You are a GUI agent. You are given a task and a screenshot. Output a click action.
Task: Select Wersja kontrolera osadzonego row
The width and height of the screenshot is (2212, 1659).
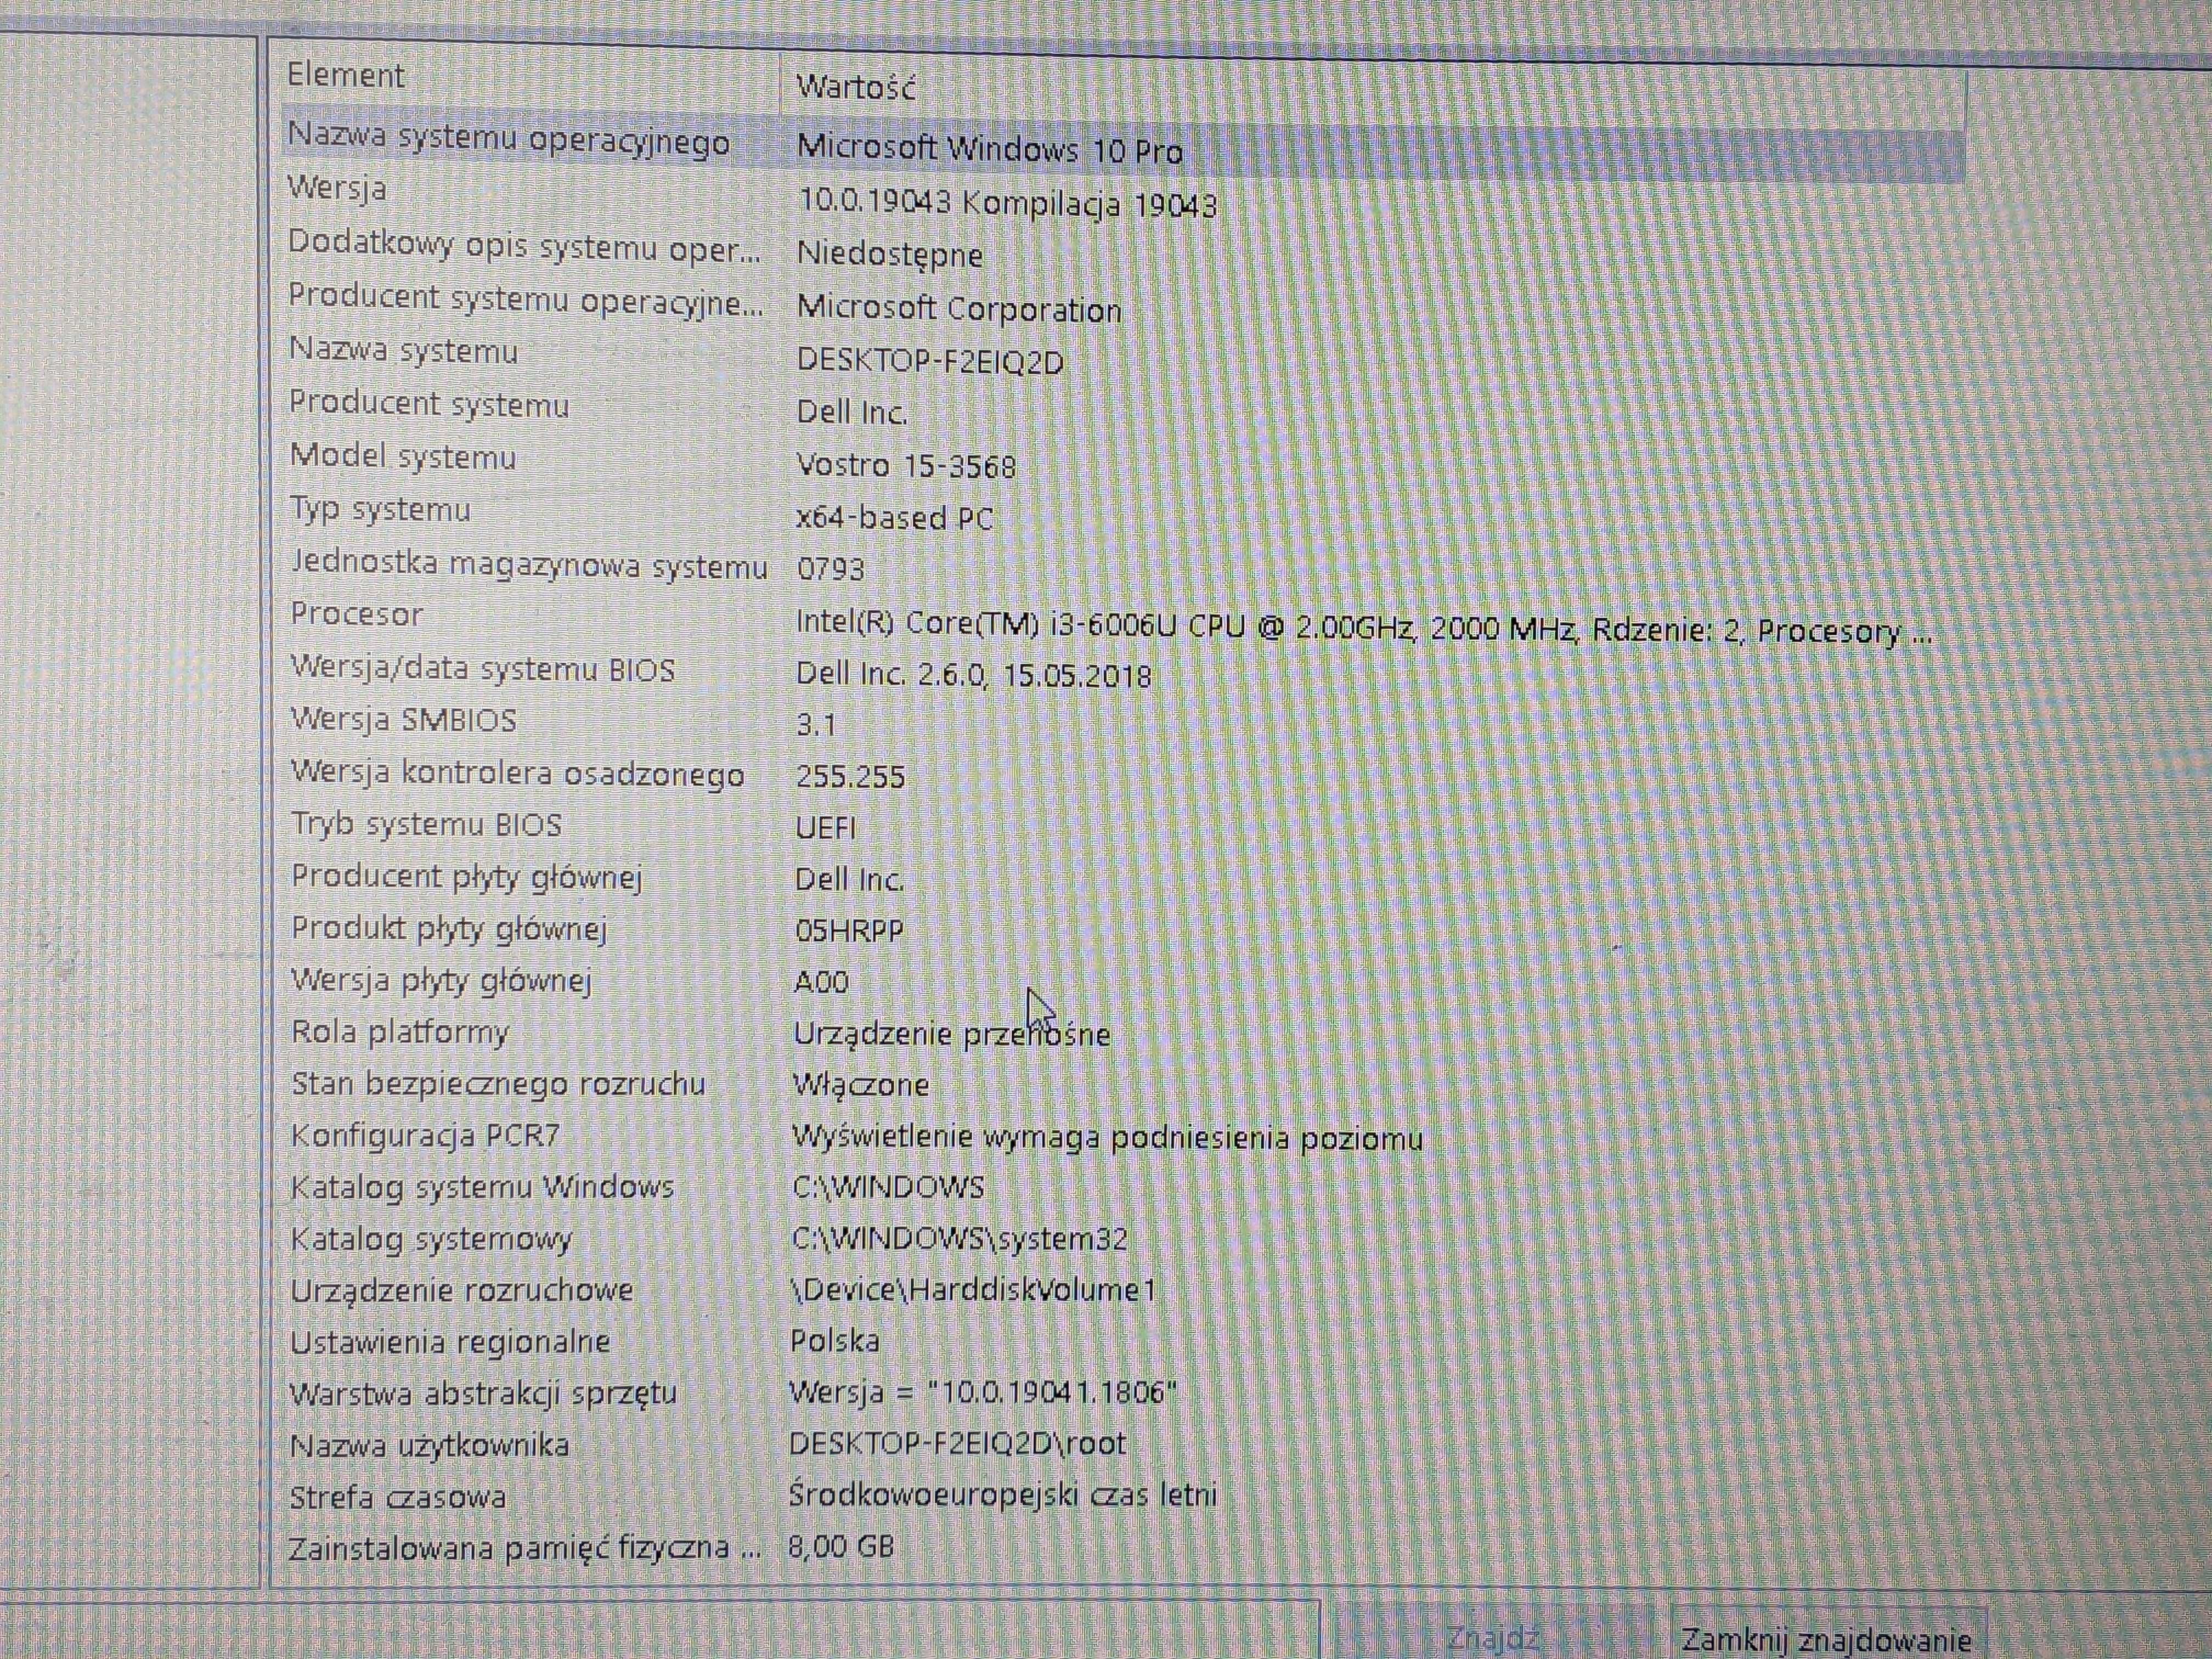(x=518, y=774)
